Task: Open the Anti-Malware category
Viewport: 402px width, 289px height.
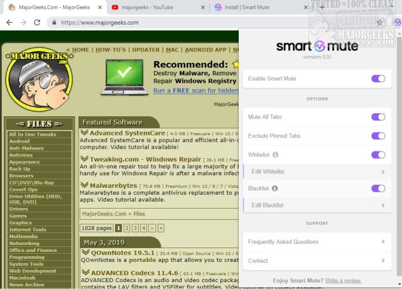Action: pyautogui.click(x=26, y=148)
